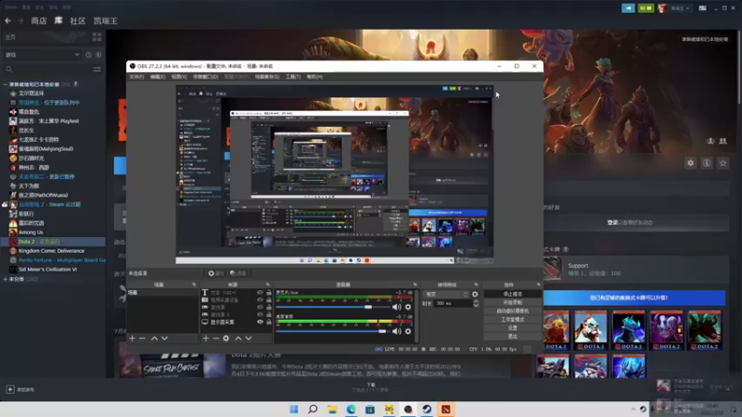Open the OBS File menu
The width and height of the screenshot is (742, 417).
coord(136,77)
